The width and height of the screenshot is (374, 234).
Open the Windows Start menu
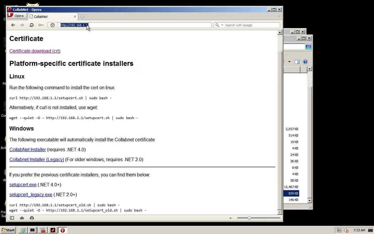(x=8, y=230)
